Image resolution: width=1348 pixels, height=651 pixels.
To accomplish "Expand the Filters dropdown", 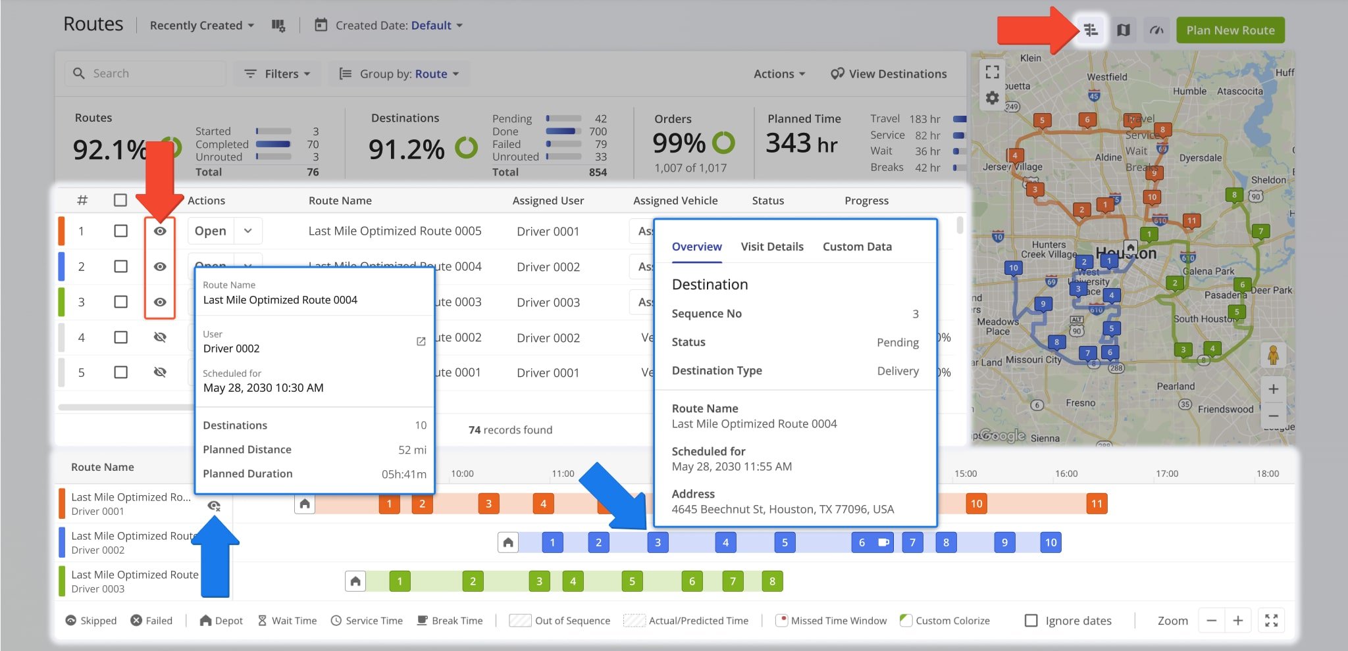I will (x=277, y=74).
